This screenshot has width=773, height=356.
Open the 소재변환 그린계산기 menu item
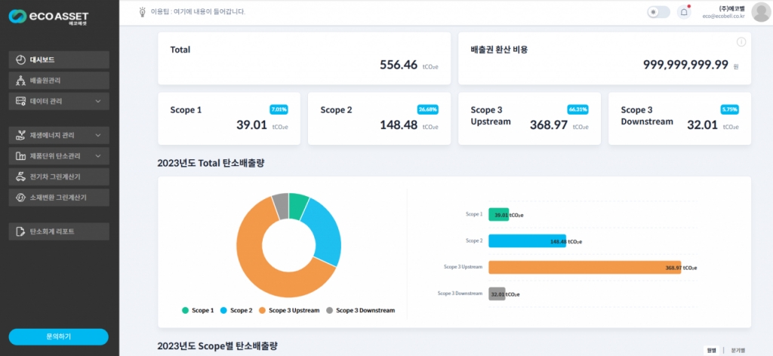click(59, 198)
